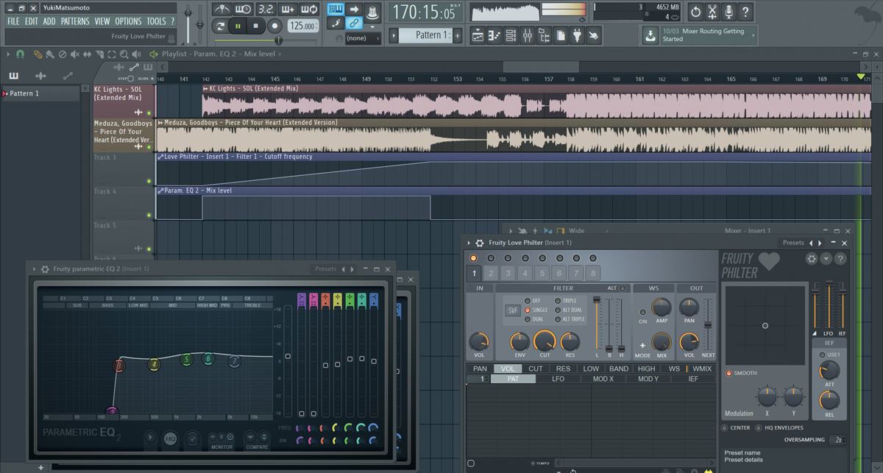This screenshot has height=473, width=883.
Task: Select the playlist pencil draw tool
Action: (x=38, y=54)
